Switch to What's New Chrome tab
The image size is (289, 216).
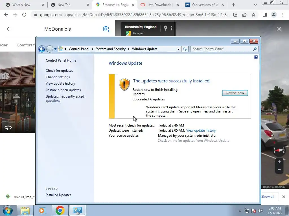pyautogui.click(x=21, y=5)
